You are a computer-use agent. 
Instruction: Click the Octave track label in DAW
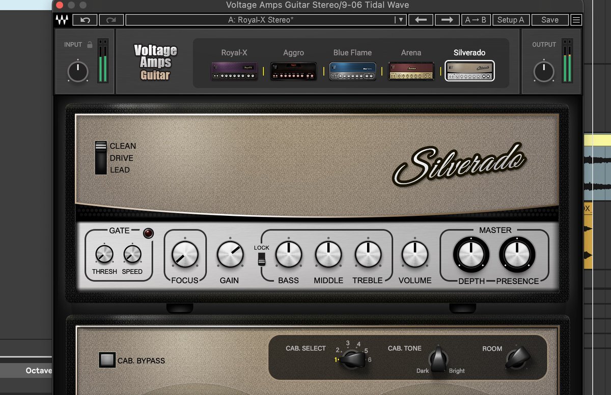pyautogui.click(x=39, y=371)
